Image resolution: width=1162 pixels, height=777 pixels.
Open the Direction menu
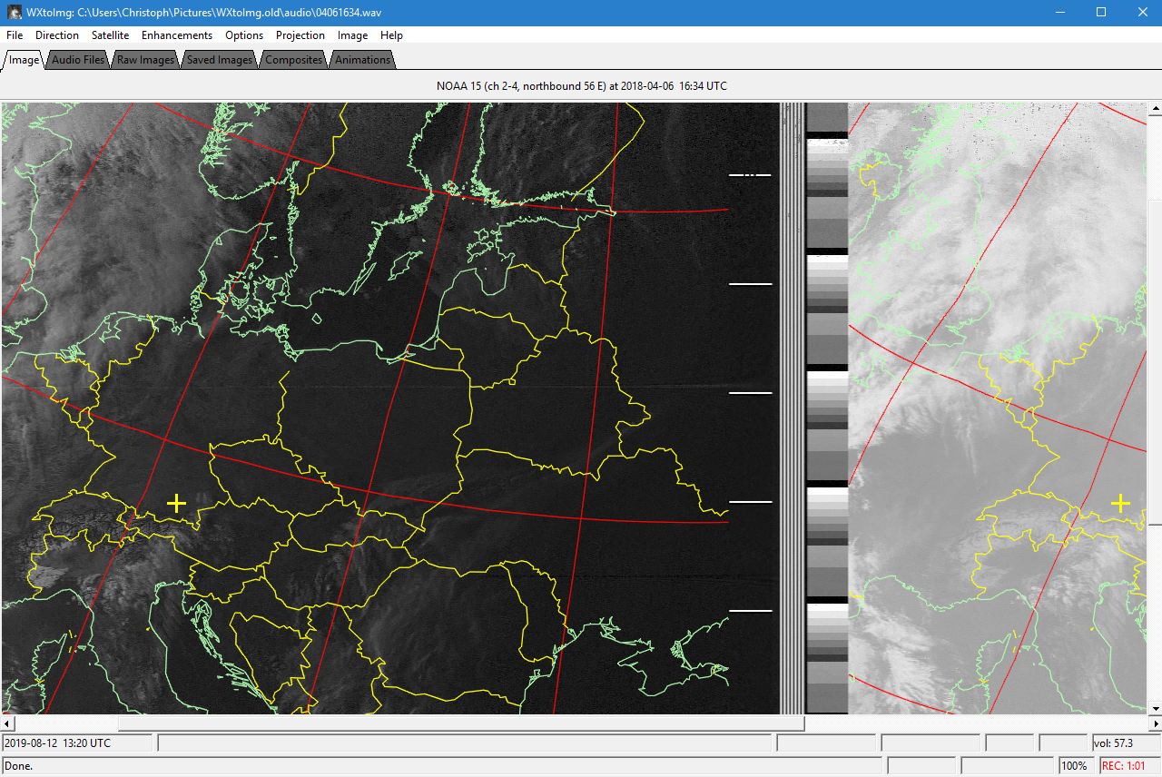(57, 35)
